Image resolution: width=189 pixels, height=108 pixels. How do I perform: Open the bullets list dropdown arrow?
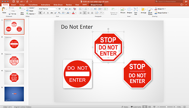point(83,9)
